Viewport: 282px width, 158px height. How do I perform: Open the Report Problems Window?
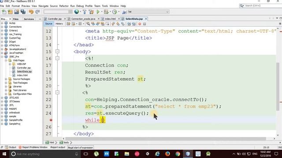33,147
